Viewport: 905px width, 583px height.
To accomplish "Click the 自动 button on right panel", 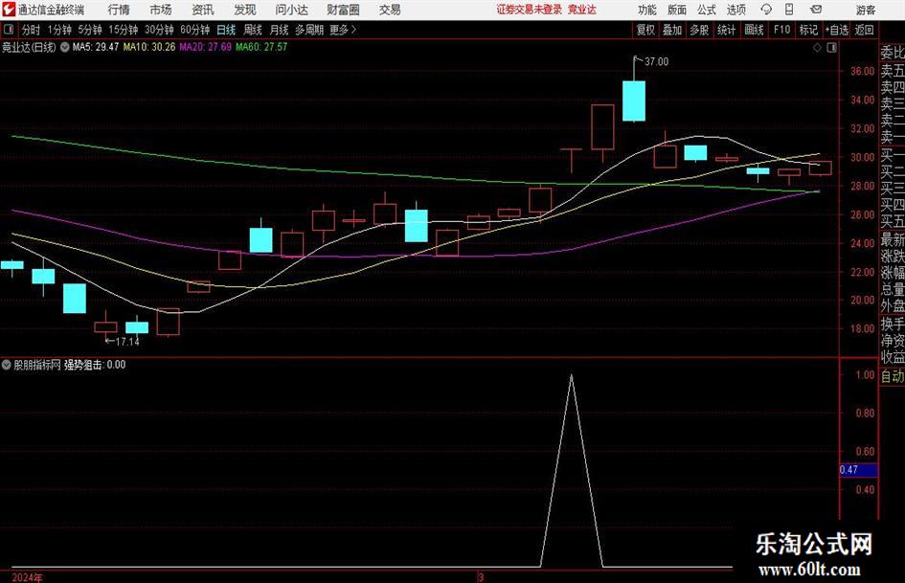I will click(893, 376).
